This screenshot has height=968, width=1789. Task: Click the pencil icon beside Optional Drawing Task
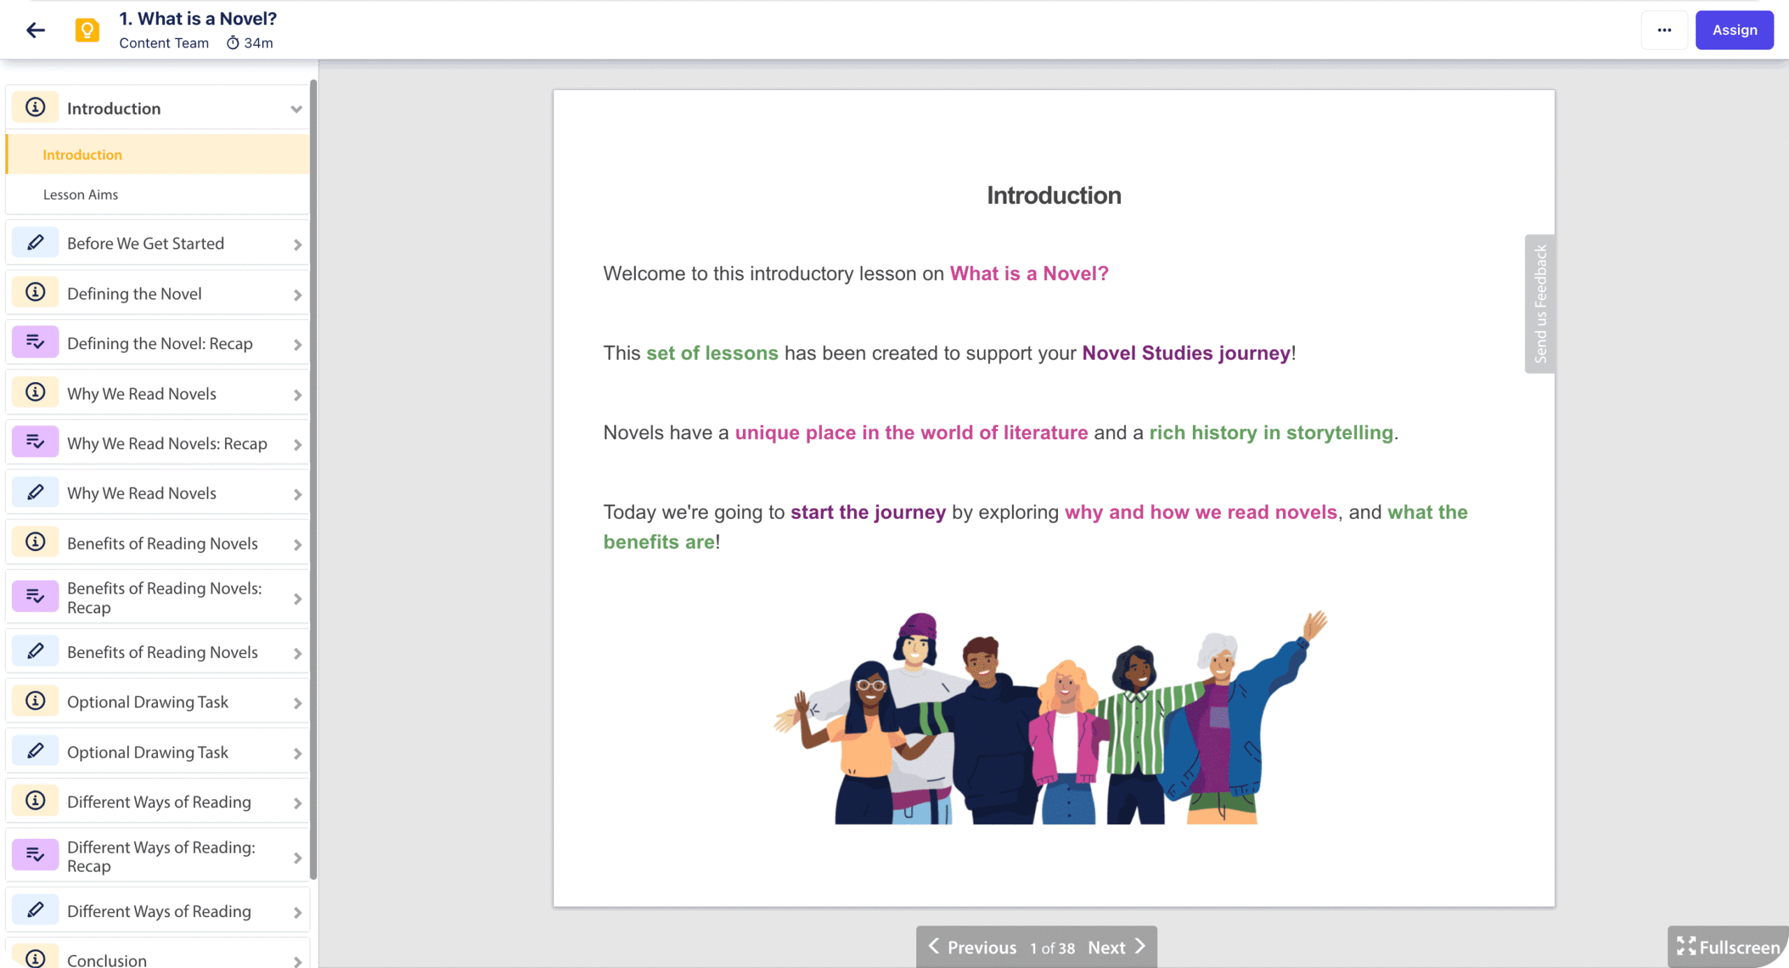(x=36, y=751)
